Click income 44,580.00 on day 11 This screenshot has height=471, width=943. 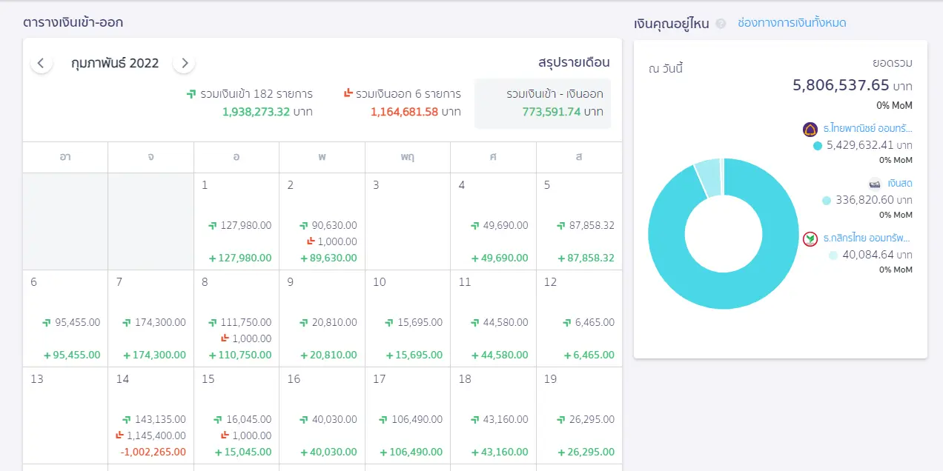coord(506,322)
